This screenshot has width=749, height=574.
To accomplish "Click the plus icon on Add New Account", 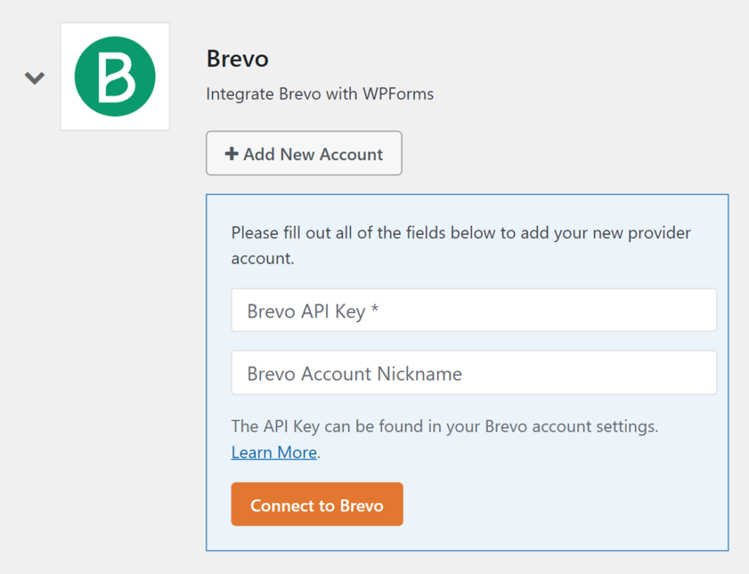I will click(231, 154).
